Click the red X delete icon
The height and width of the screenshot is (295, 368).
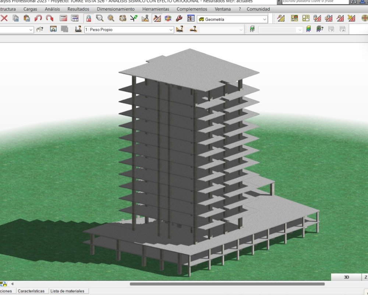click(4, 18)
